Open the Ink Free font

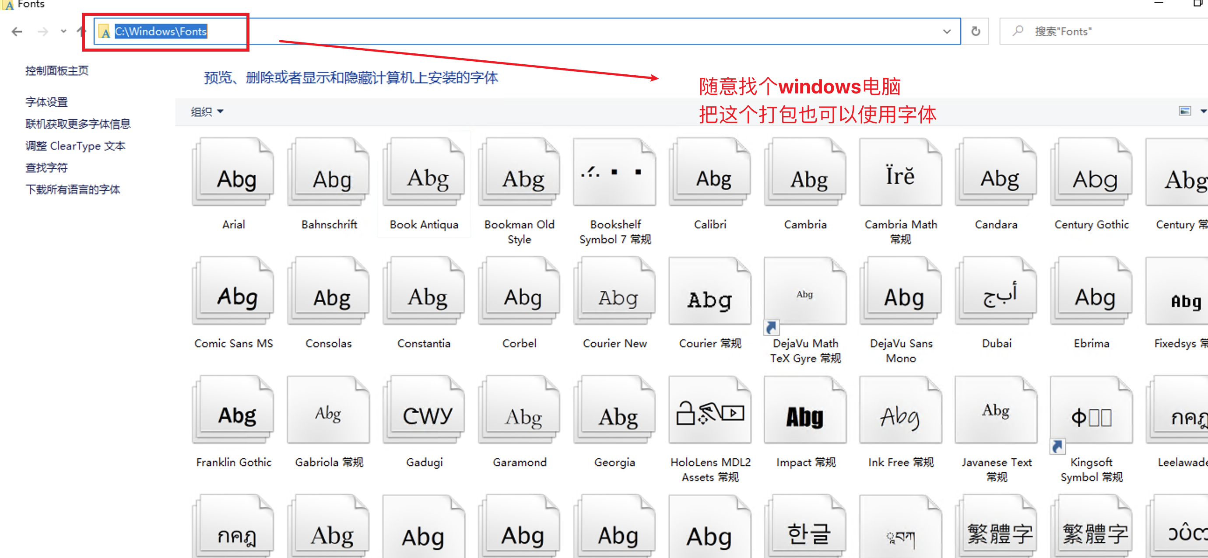(x=901, y=422)
